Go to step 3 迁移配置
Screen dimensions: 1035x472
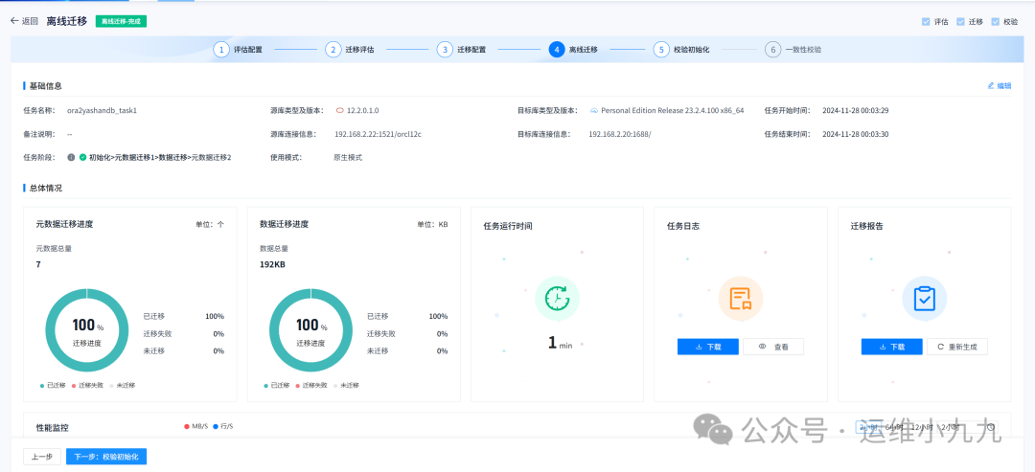coord(461,50)
